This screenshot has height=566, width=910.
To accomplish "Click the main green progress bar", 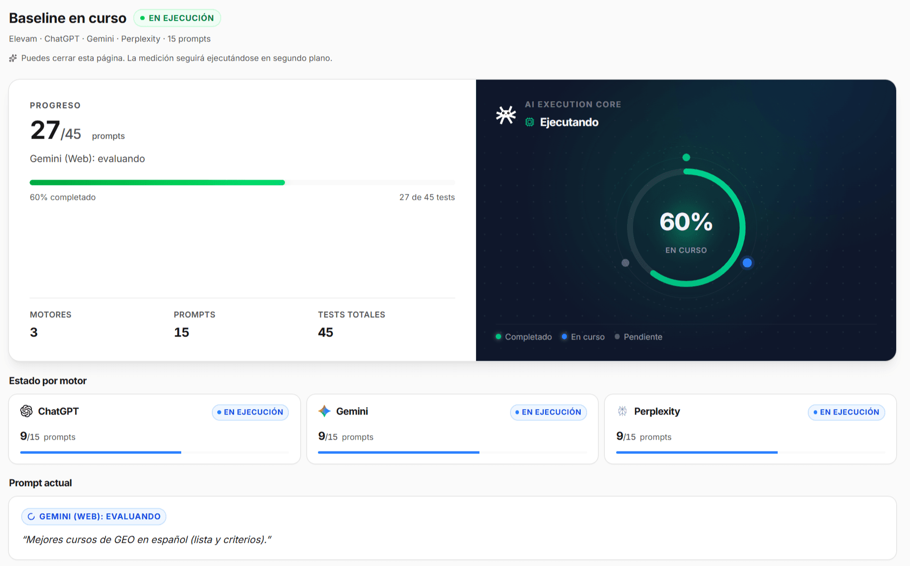I will 242,183.
